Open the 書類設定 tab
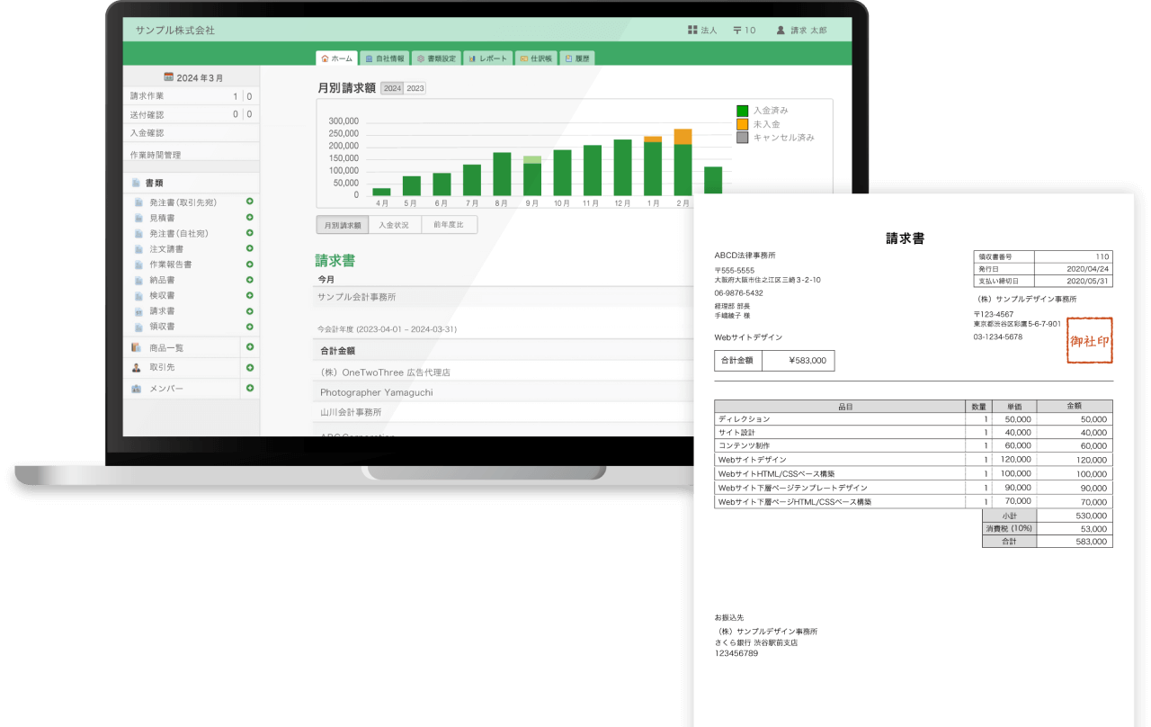Screen dimensions: 1151x727 tap(436, 58)
